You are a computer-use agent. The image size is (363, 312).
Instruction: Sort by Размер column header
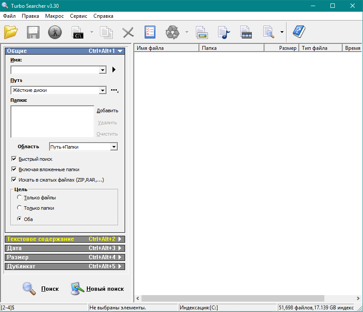(281, 48)
